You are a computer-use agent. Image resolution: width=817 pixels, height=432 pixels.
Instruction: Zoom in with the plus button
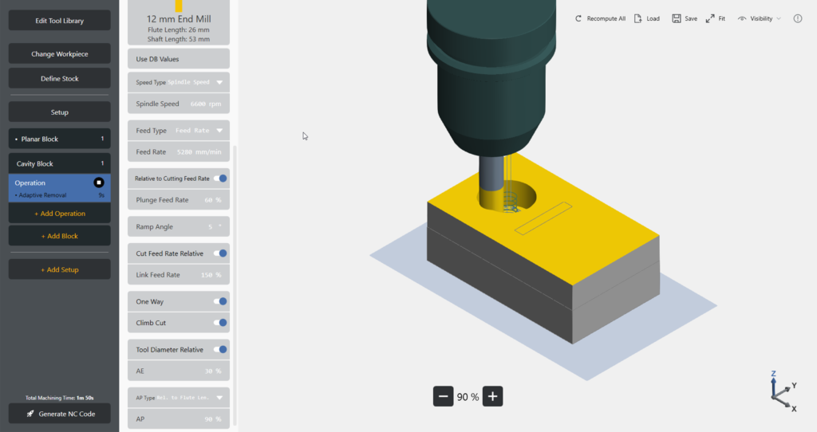[493, 396]
